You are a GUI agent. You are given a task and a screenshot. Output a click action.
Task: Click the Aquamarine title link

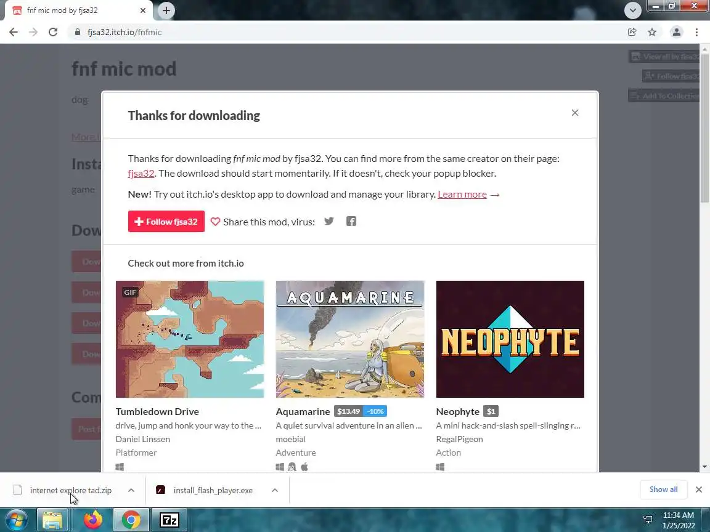303,412
